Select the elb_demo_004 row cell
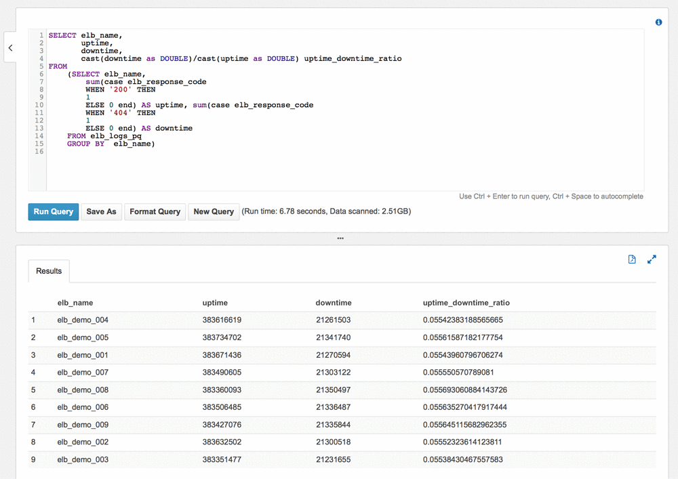 pyautogui.click(x=83, y=320)
